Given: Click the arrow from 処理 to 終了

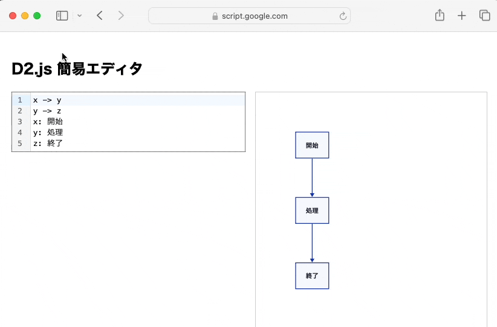Looking at the screenshot, I should point(312,243).
